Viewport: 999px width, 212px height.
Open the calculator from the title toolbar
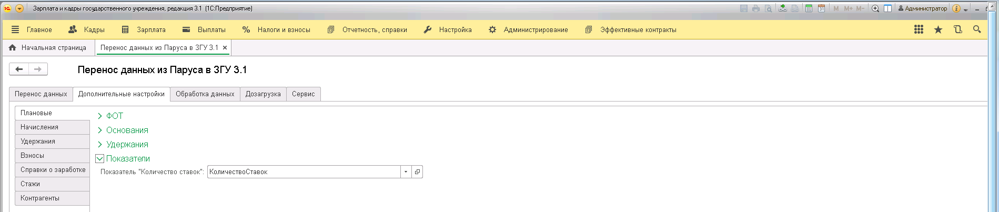point(809,8)
